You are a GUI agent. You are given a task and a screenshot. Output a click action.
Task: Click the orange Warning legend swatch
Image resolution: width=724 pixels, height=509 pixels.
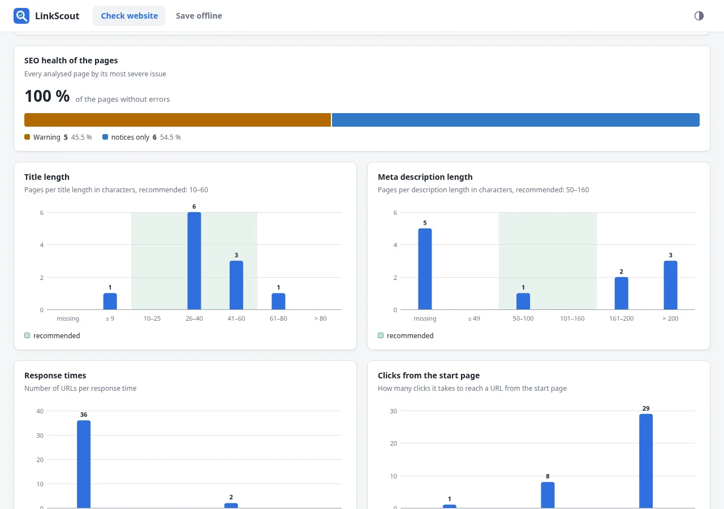[27, 137]
